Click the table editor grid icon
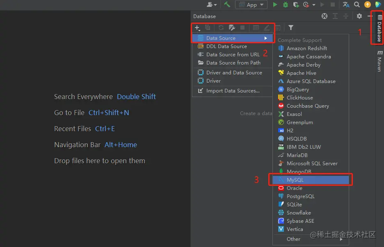 pos(256,28)
